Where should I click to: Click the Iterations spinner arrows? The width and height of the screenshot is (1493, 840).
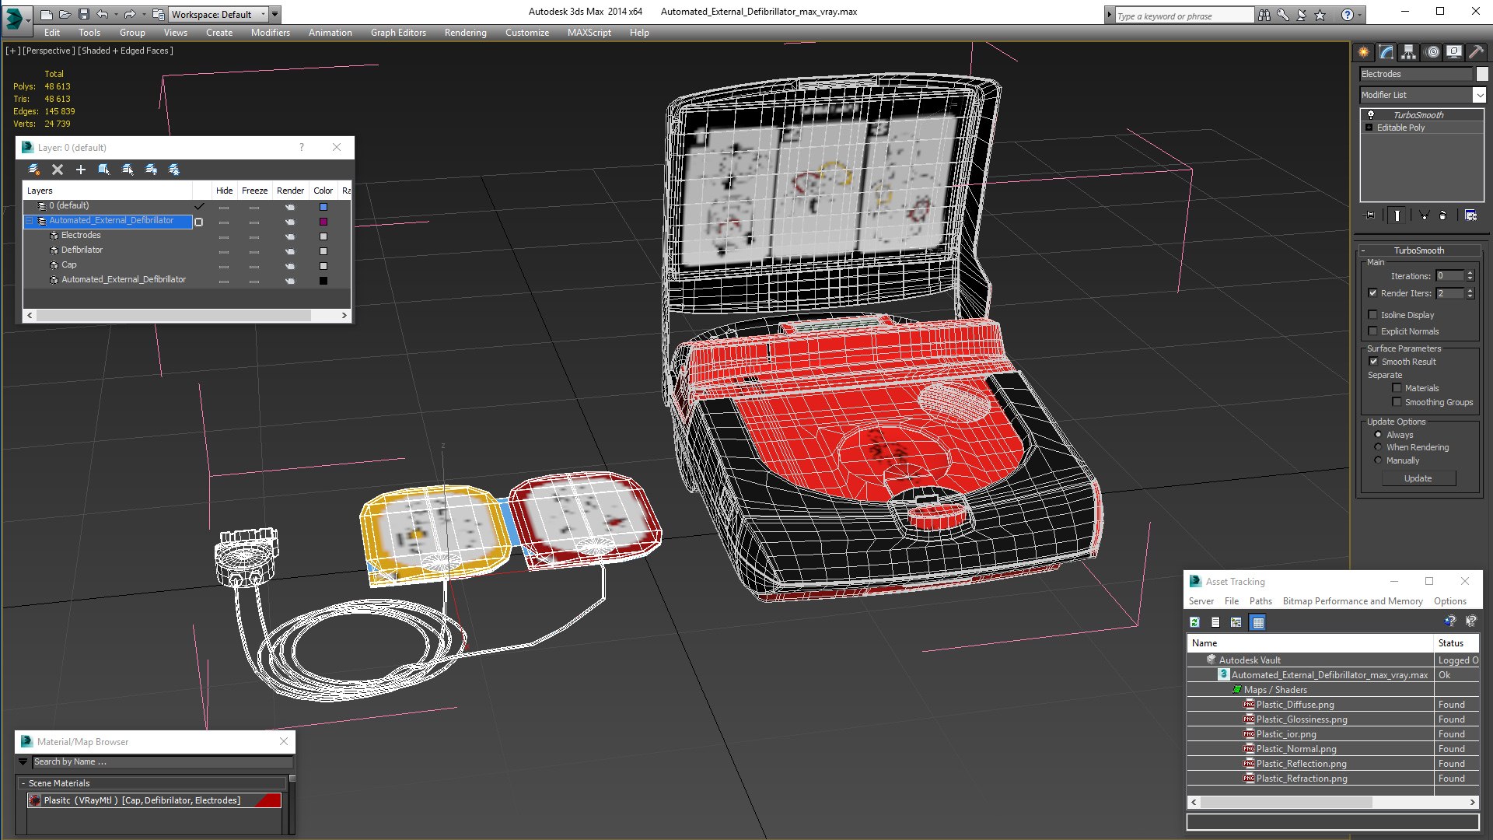coord(1470,276)
